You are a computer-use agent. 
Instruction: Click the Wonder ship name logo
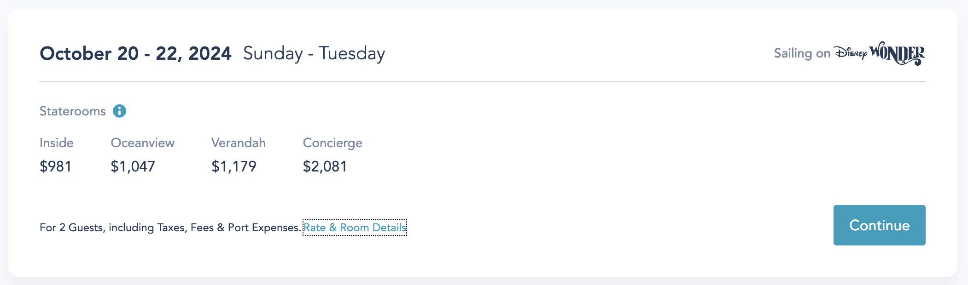[x=897, y=54]
